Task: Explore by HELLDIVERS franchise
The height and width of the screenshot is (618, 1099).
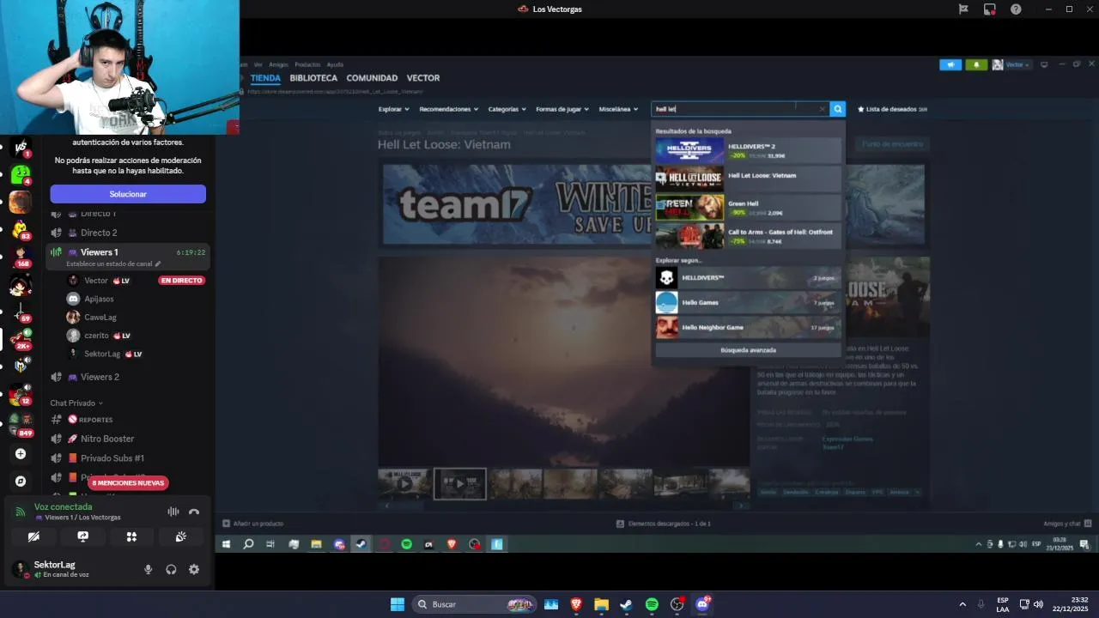Action: [748, 278]
